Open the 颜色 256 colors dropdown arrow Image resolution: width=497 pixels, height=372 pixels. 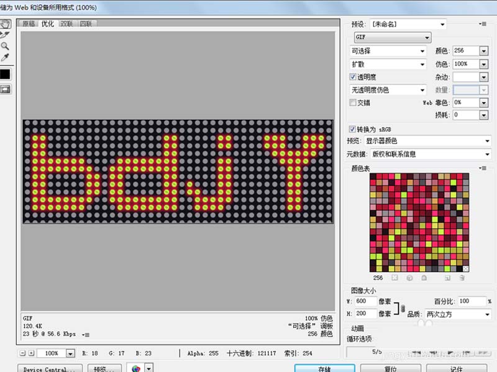(x=484, y=51)
